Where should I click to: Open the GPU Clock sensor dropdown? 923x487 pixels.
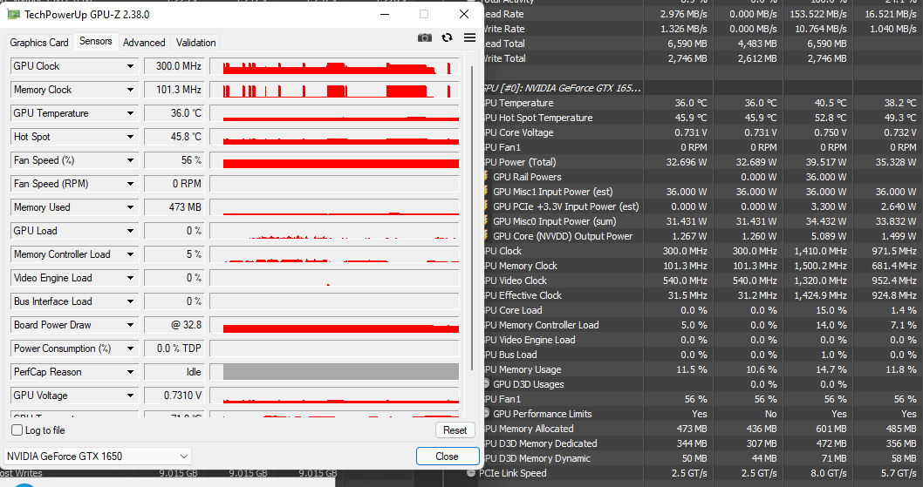[130, 66]
